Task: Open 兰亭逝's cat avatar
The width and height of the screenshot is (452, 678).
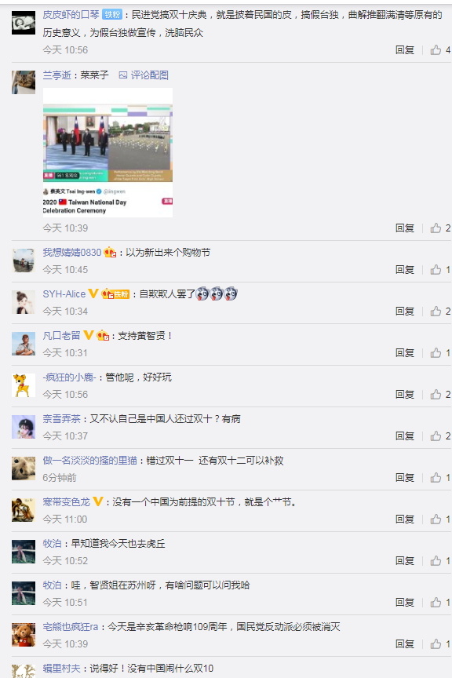Action: pyautogui.click(x=24, y=82)
